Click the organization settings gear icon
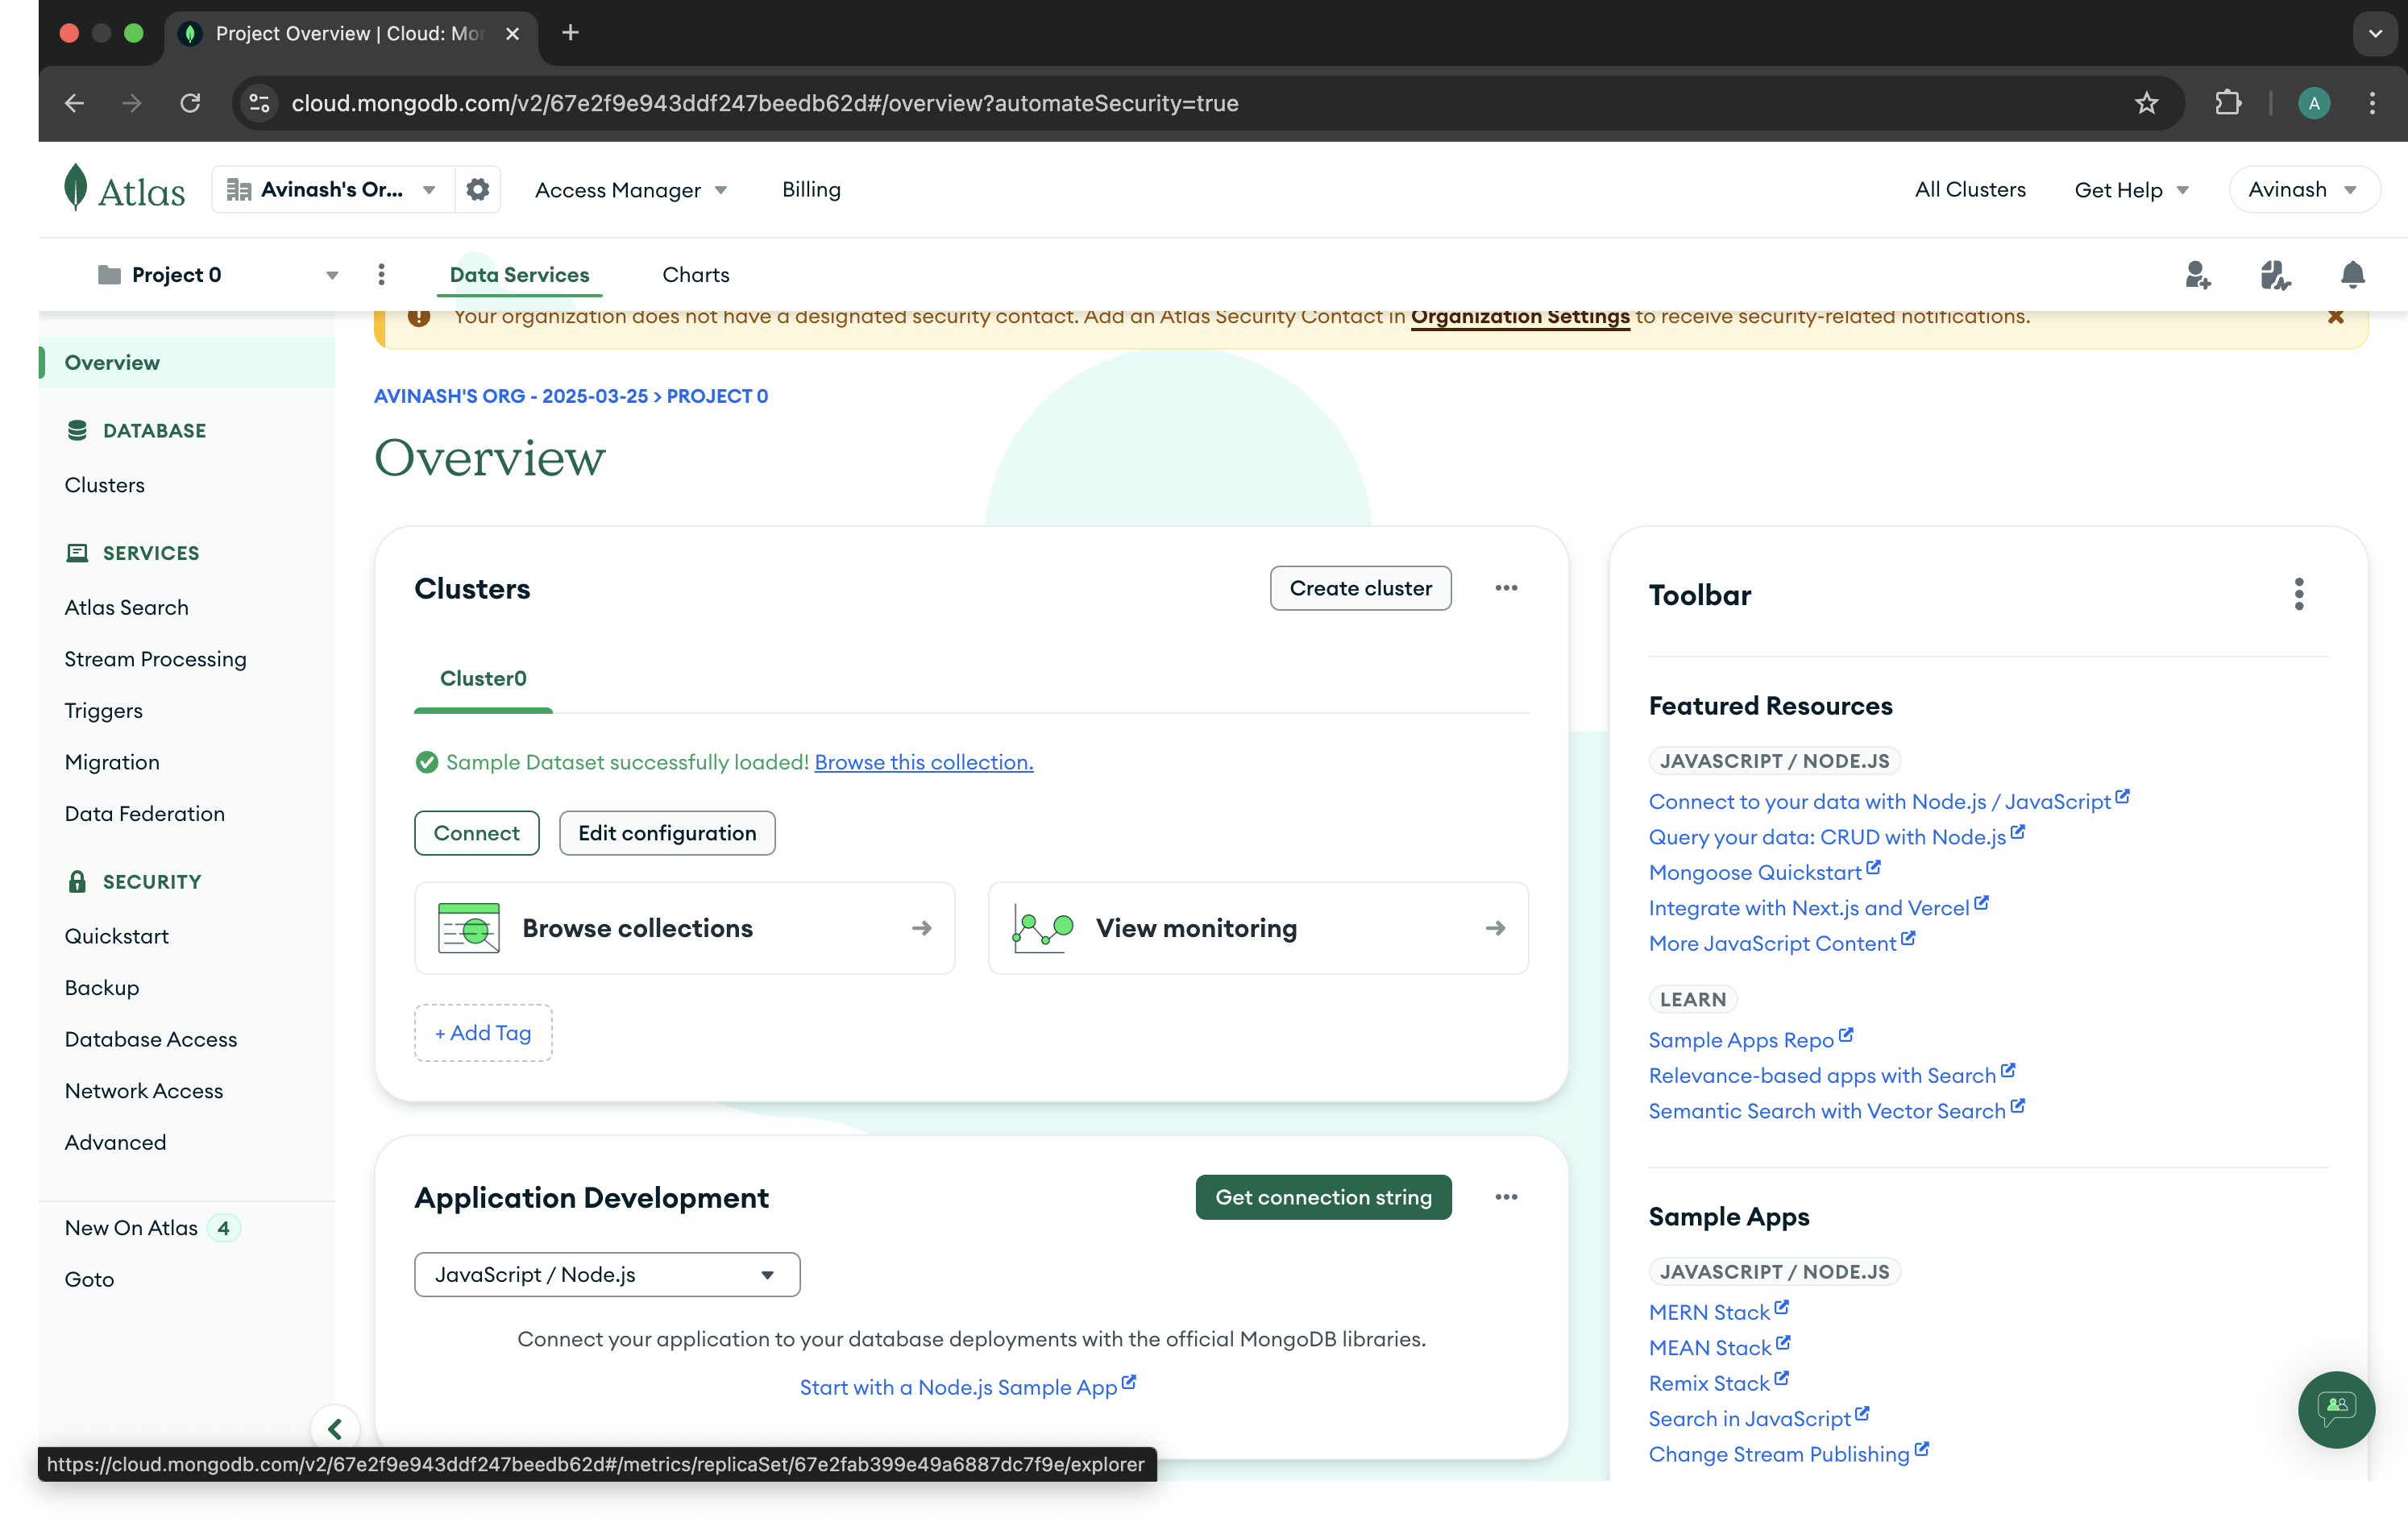The width and height of the screenshot is (2408, 1526). tap(478, 189)
